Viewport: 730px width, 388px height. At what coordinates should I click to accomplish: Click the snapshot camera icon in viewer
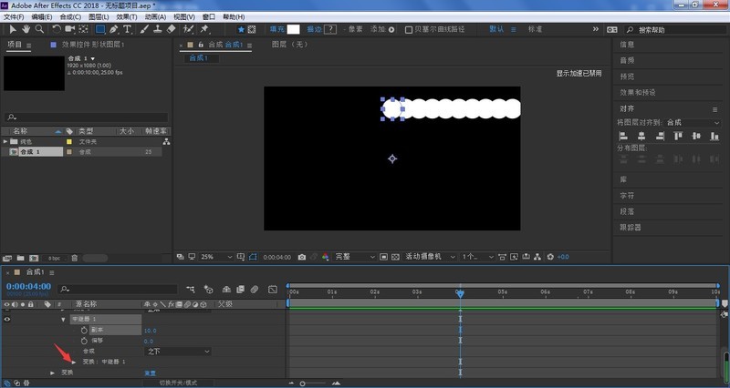click(x=301, y=258)
